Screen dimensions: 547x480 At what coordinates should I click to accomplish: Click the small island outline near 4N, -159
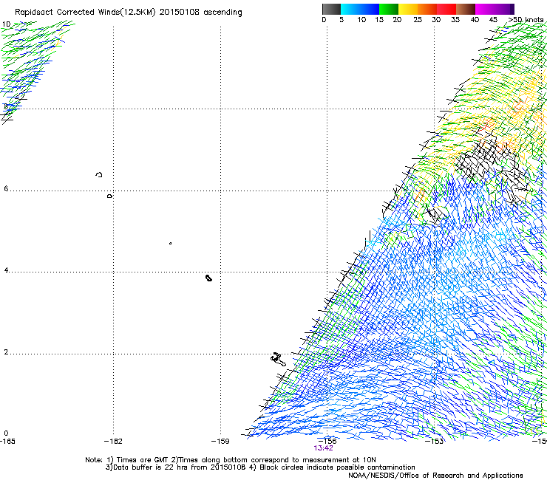[x=208, y=278]
